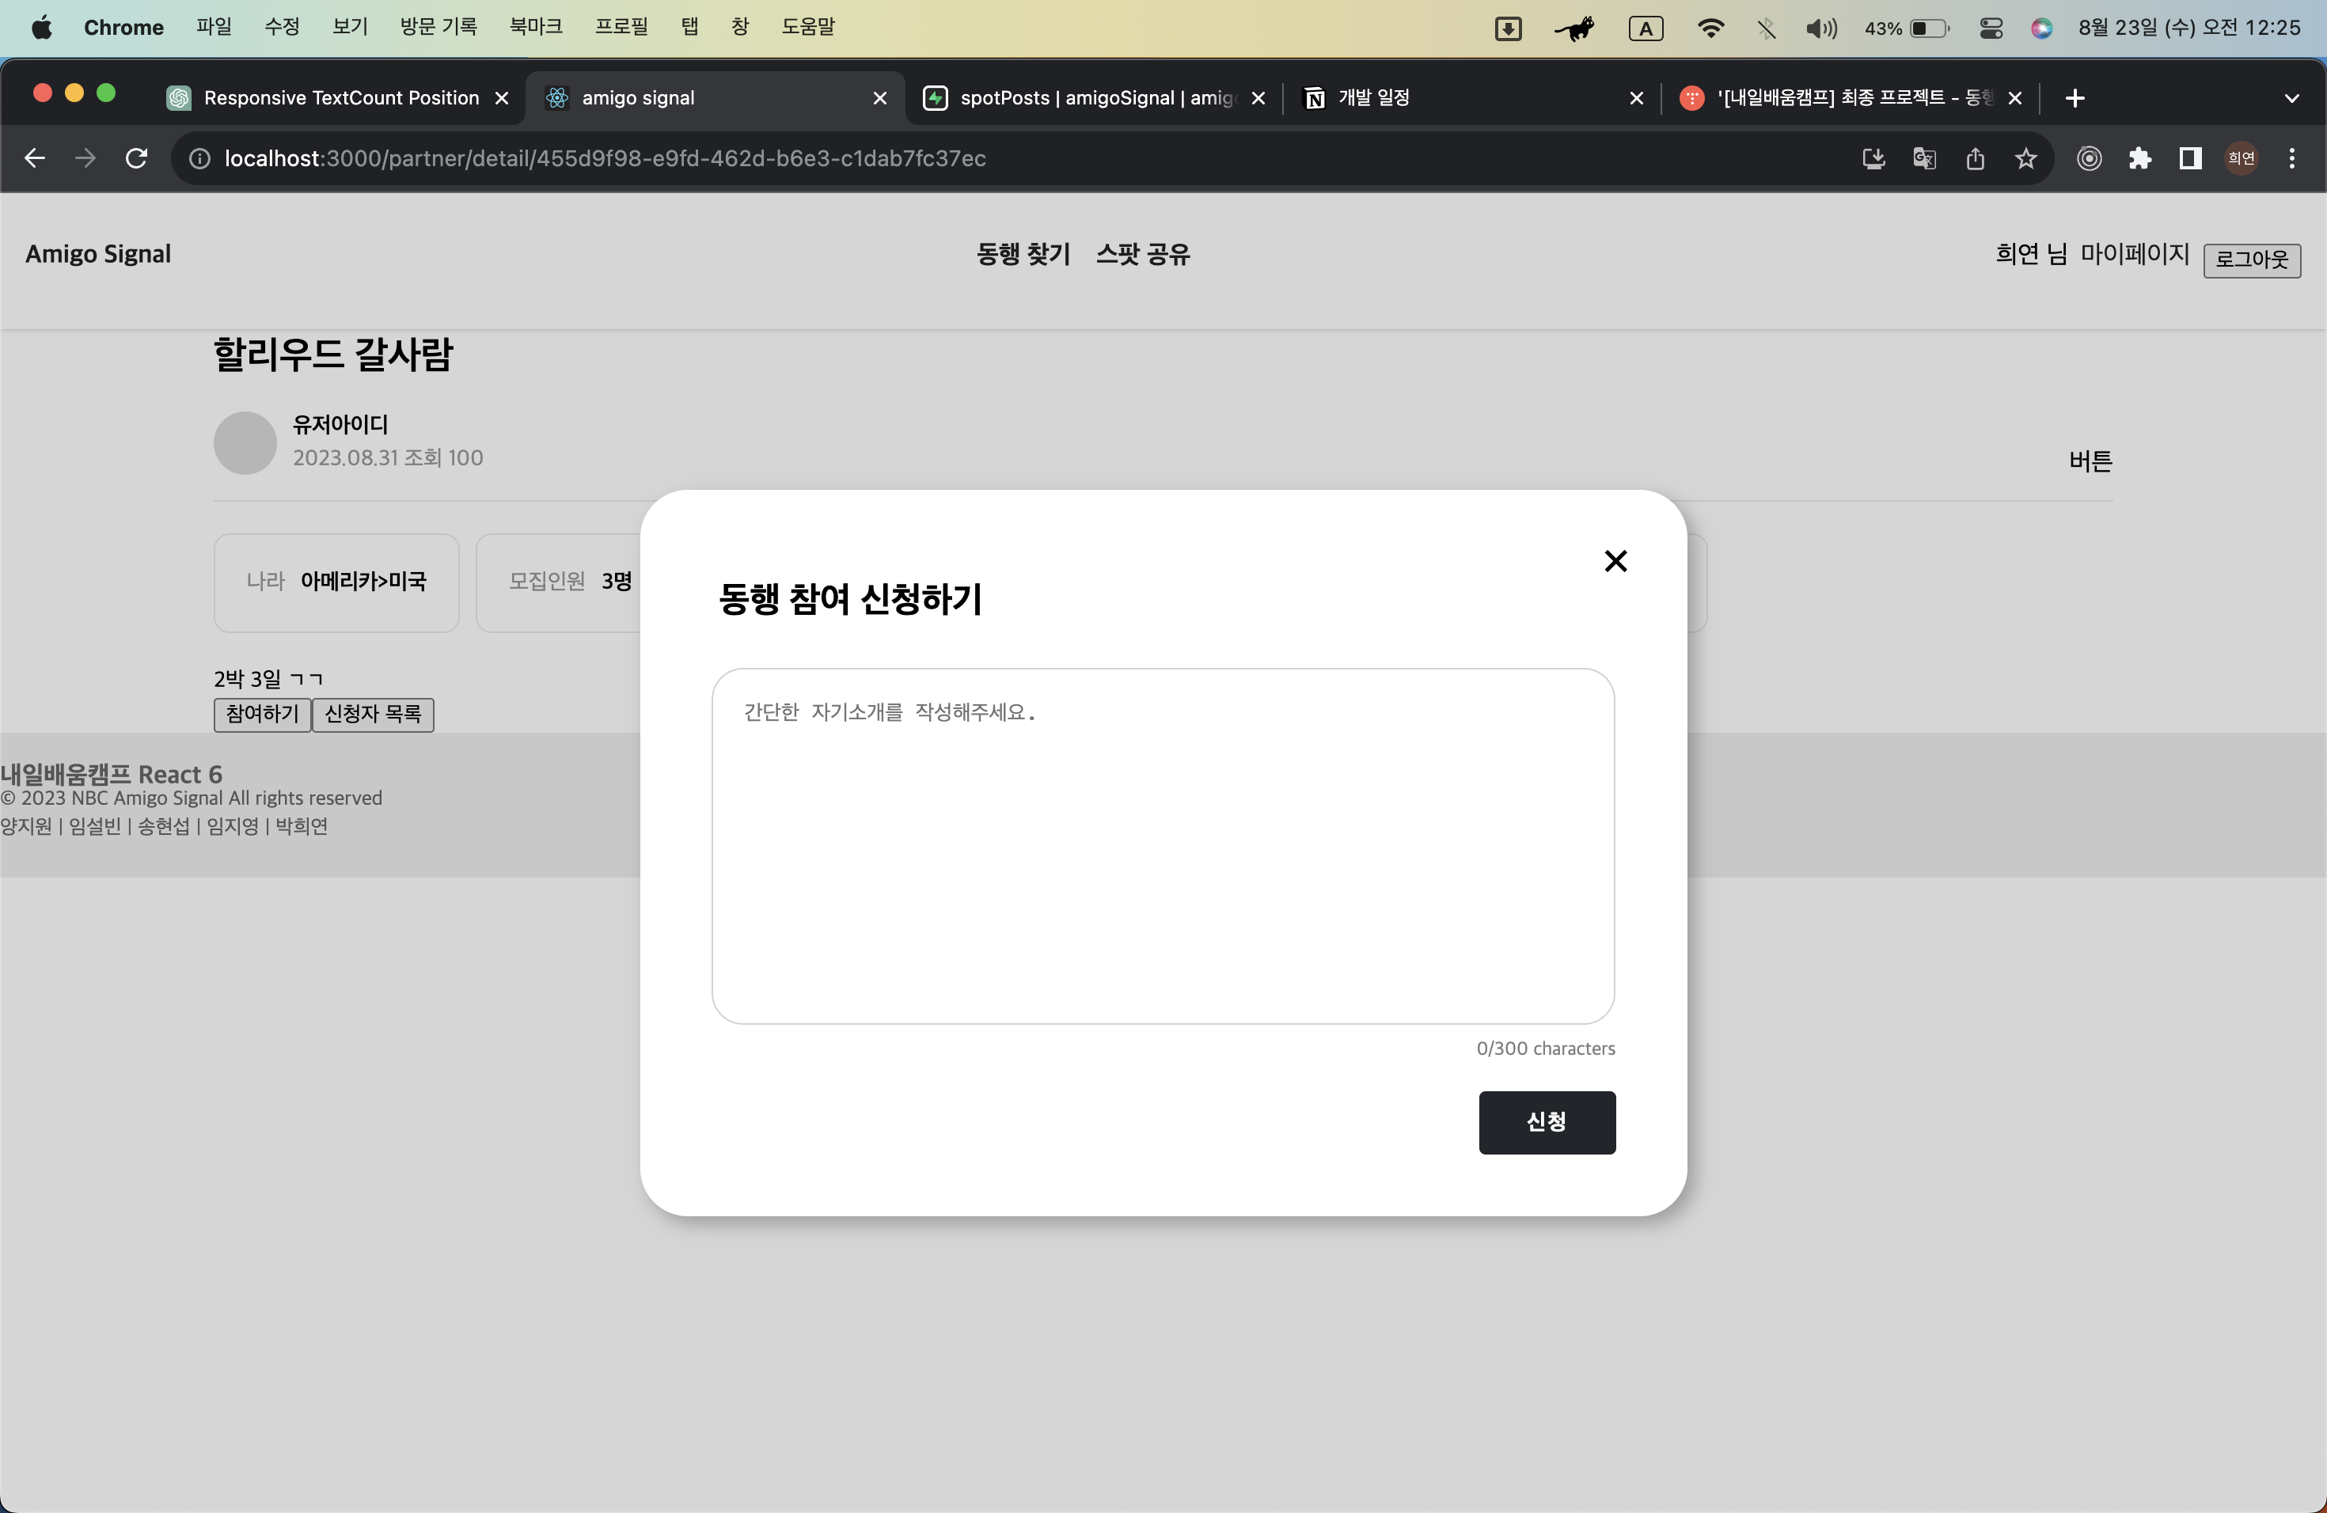Open the Chrome extensions puzzle icon
Screen dimensions: 2327x1513
click(2139, 158)
